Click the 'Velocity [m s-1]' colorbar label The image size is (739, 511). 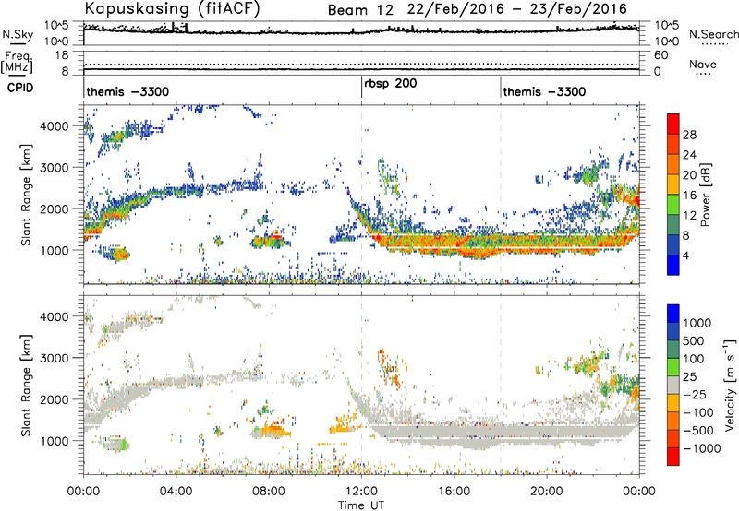[x=730, y=385]
